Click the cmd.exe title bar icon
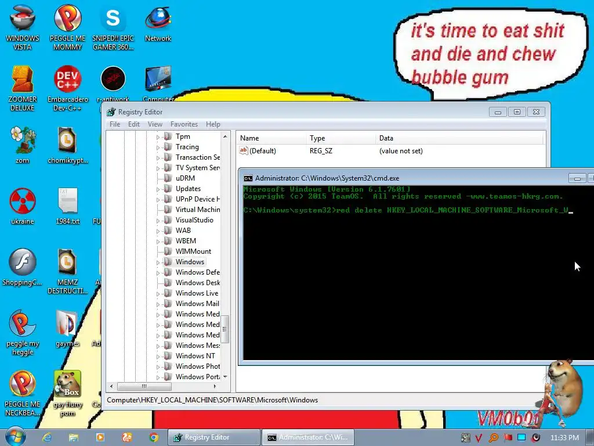Image resolution: width=594 pixels, height=446 pixels. 248,178
